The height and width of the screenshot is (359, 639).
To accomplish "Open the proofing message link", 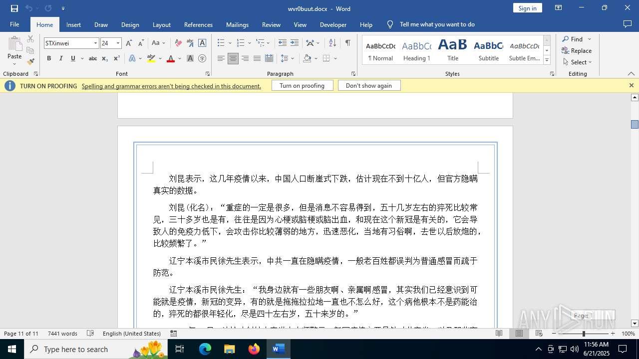I will [171, 86].
